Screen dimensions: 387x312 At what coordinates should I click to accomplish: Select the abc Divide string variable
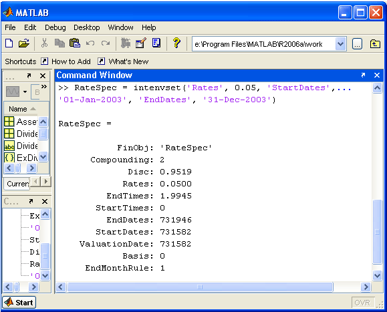pos(21,146)
